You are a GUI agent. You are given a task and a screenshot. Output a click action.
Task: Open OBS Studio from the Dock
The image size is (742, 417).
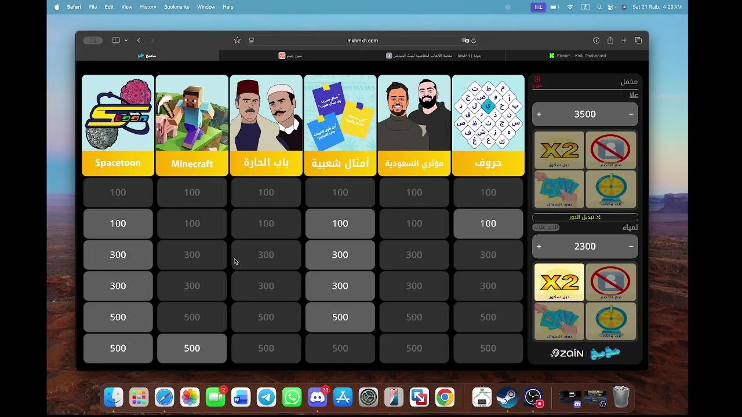[x=533, y=397]
